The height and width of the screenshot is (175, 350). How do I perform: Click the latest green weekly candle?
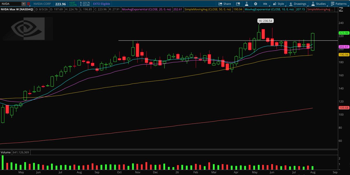[x=313, y=42]
